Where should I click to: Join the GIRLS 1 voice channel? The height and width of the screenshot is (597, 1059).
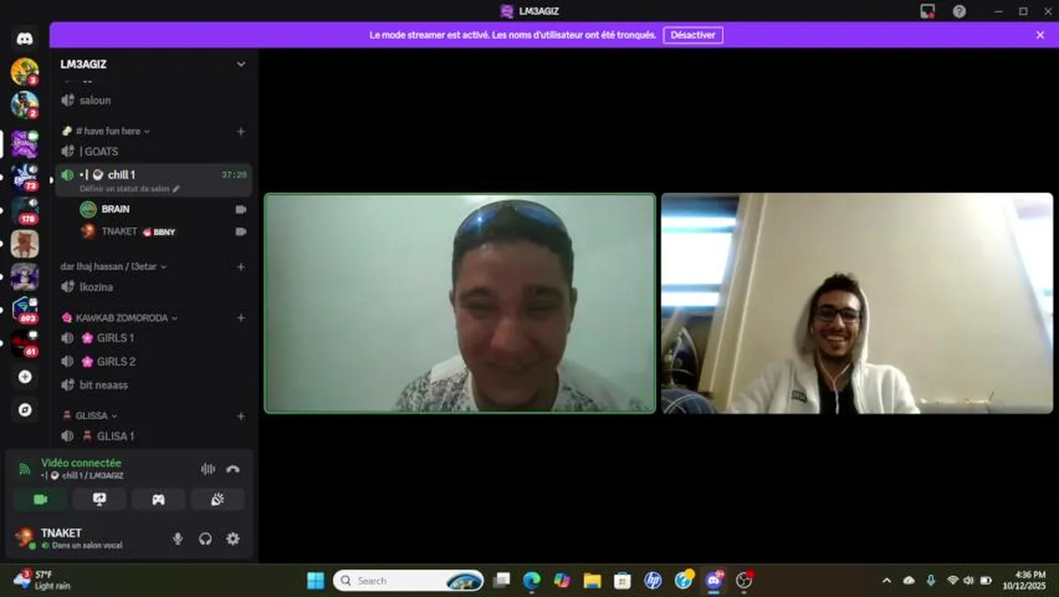[x=153, y=338]
